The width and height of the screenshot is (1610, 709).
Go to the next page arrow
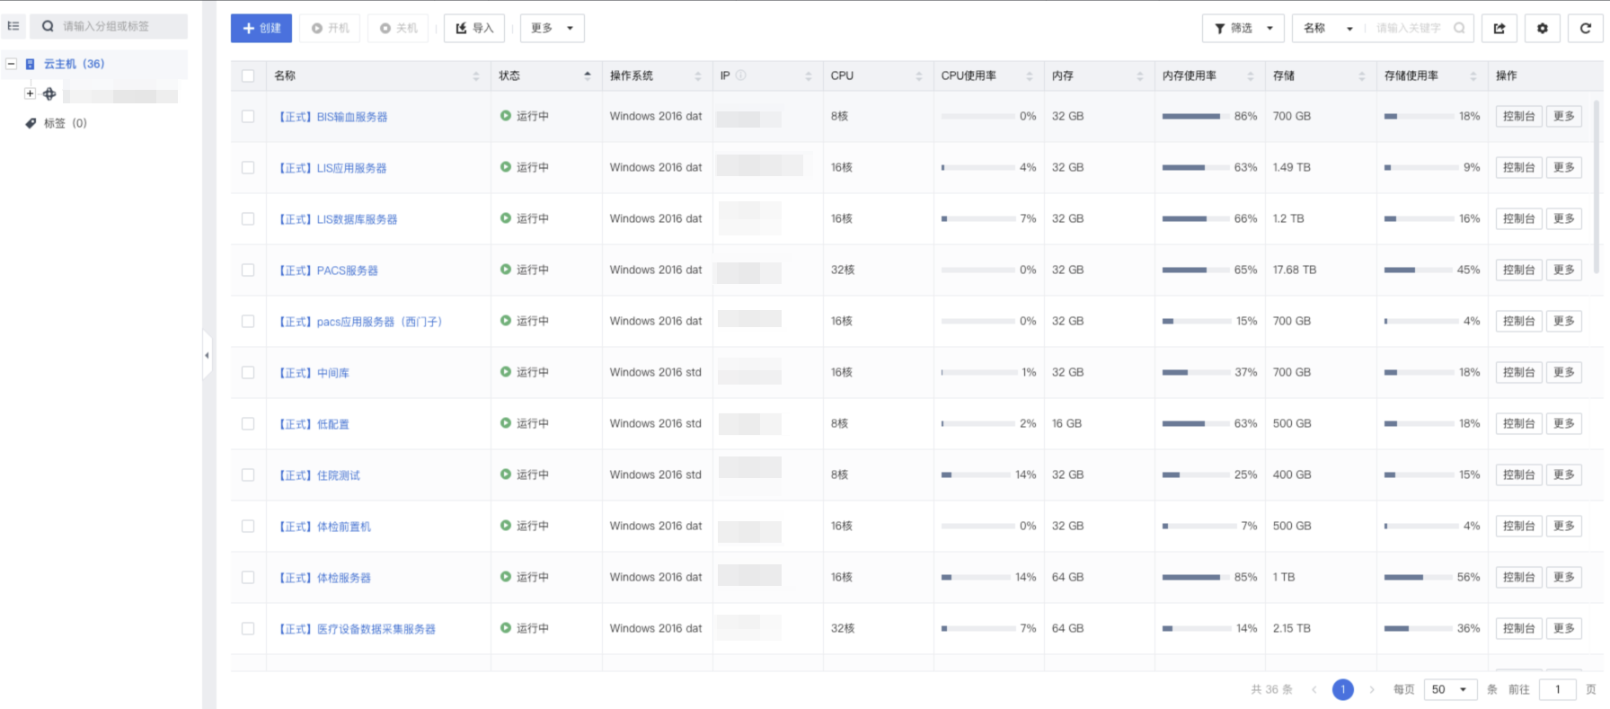pos(1372,689)
